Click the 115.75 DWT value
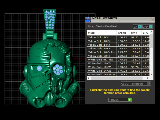Image resolution: width=160 pixels, height=120 pixels. pyautogui.click(x=136, y=45)
